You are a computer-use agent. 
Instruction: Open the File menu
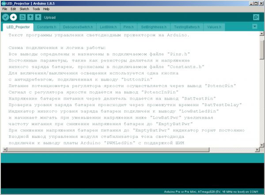click(x=5, y=9)
